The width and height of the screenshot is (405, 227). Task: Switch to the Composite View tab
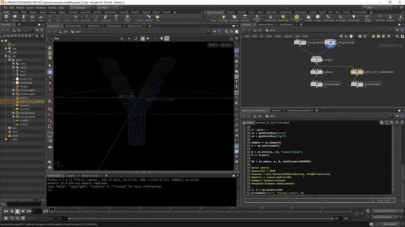(x=113, y=26)
